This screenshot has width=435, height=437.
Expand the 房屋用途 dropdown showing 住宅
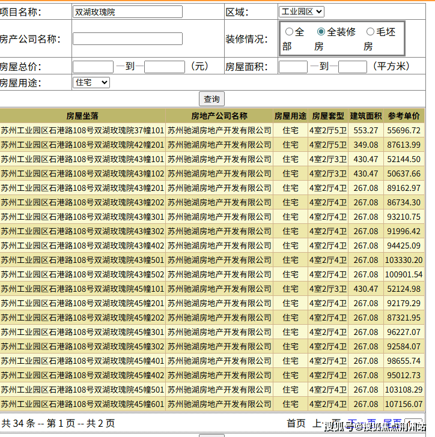[x=91, y=82]
